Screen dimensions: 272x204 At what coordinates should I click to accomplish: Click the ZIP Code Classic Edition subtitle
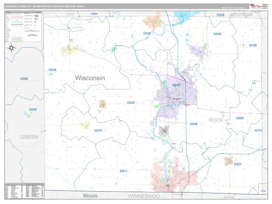coord(233,8)
